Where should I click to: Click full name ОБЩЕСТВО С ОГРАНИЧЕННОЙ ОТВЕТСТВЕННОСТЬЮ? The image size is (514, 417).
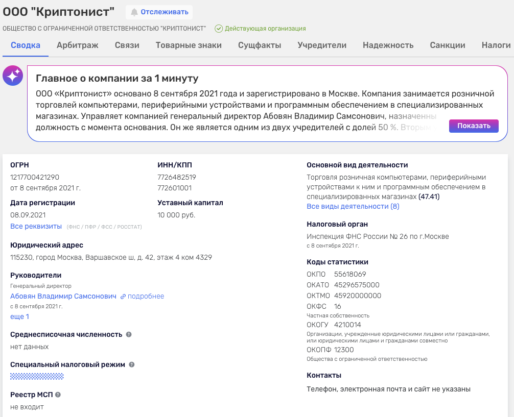tap(104, 29)
